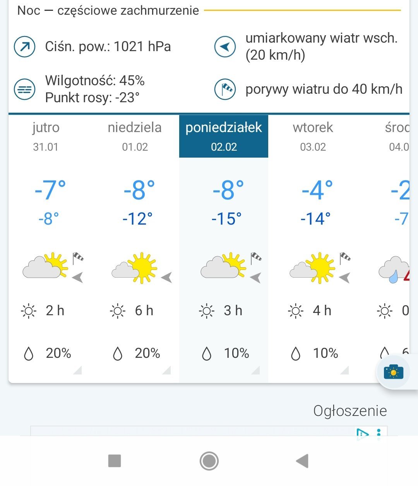Tap Sunday's sun and cloud icon
This screenshot has width=418, height=486.
tap(135, 268)
